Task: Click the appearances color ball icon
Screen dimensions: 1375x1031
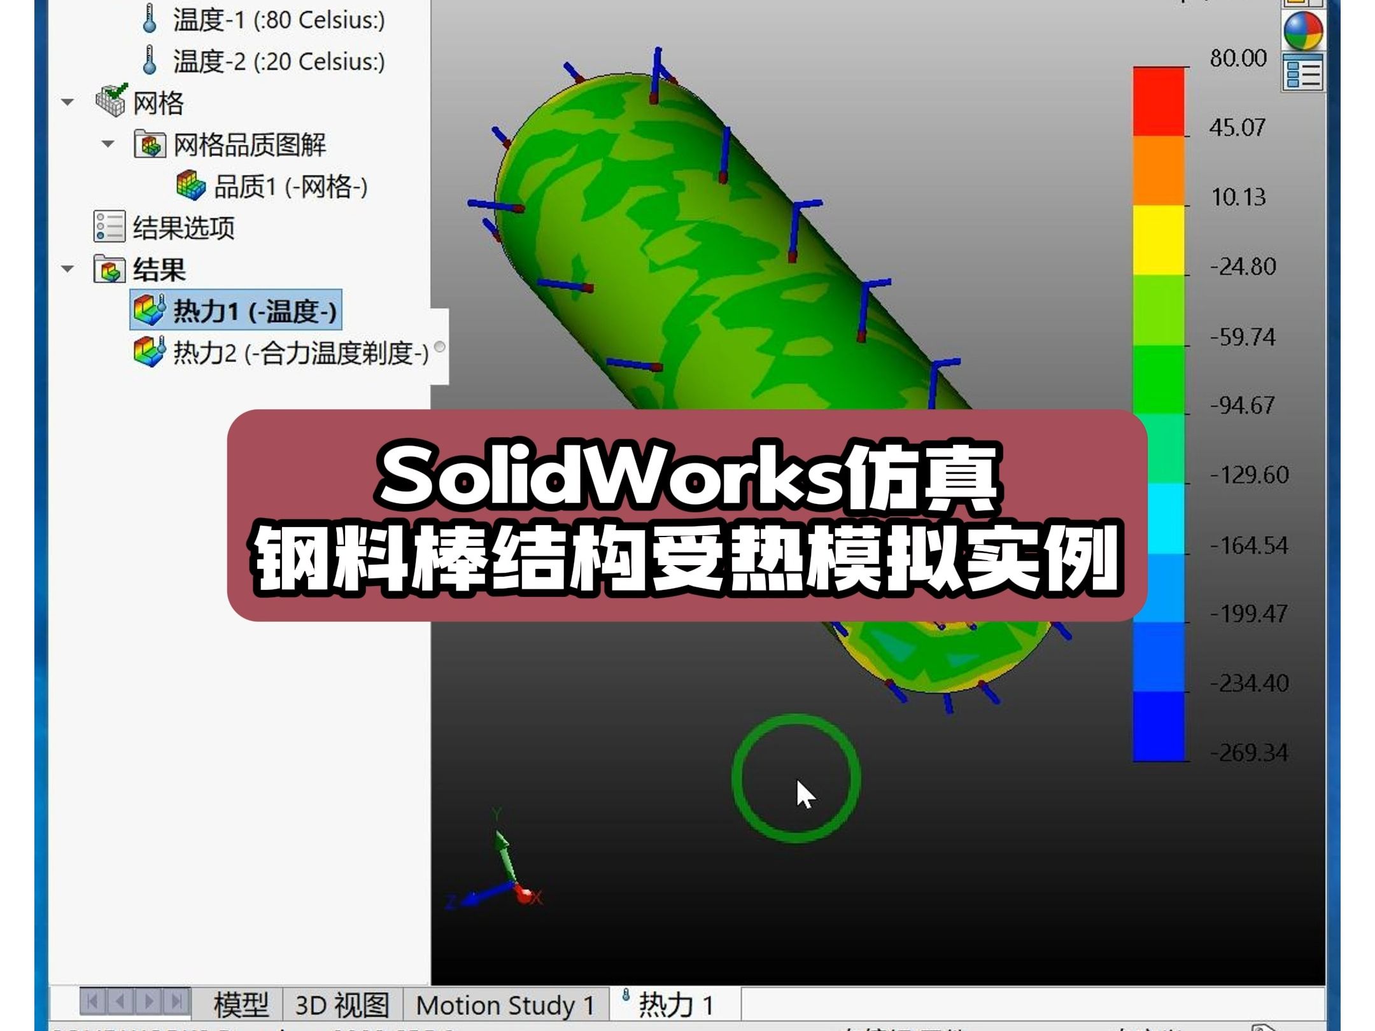Action: (1303, 32)
